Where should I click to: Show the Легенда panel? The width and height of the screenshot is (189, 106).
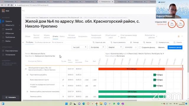pos(134,42)
